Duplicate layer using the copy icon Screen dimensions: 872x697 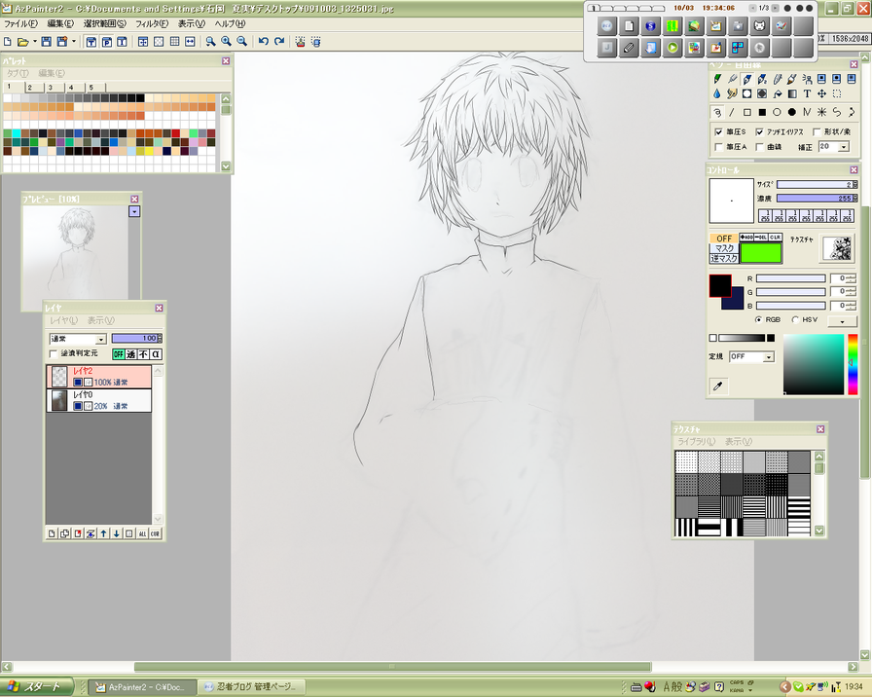(x=64, y=533)
